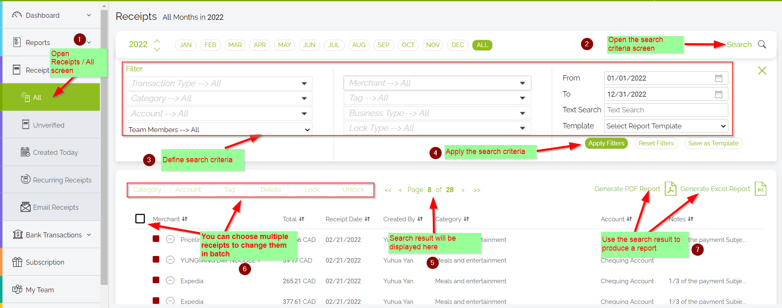
Task: Sort receipts by Total column arrows
Action: tap(302, 219)
